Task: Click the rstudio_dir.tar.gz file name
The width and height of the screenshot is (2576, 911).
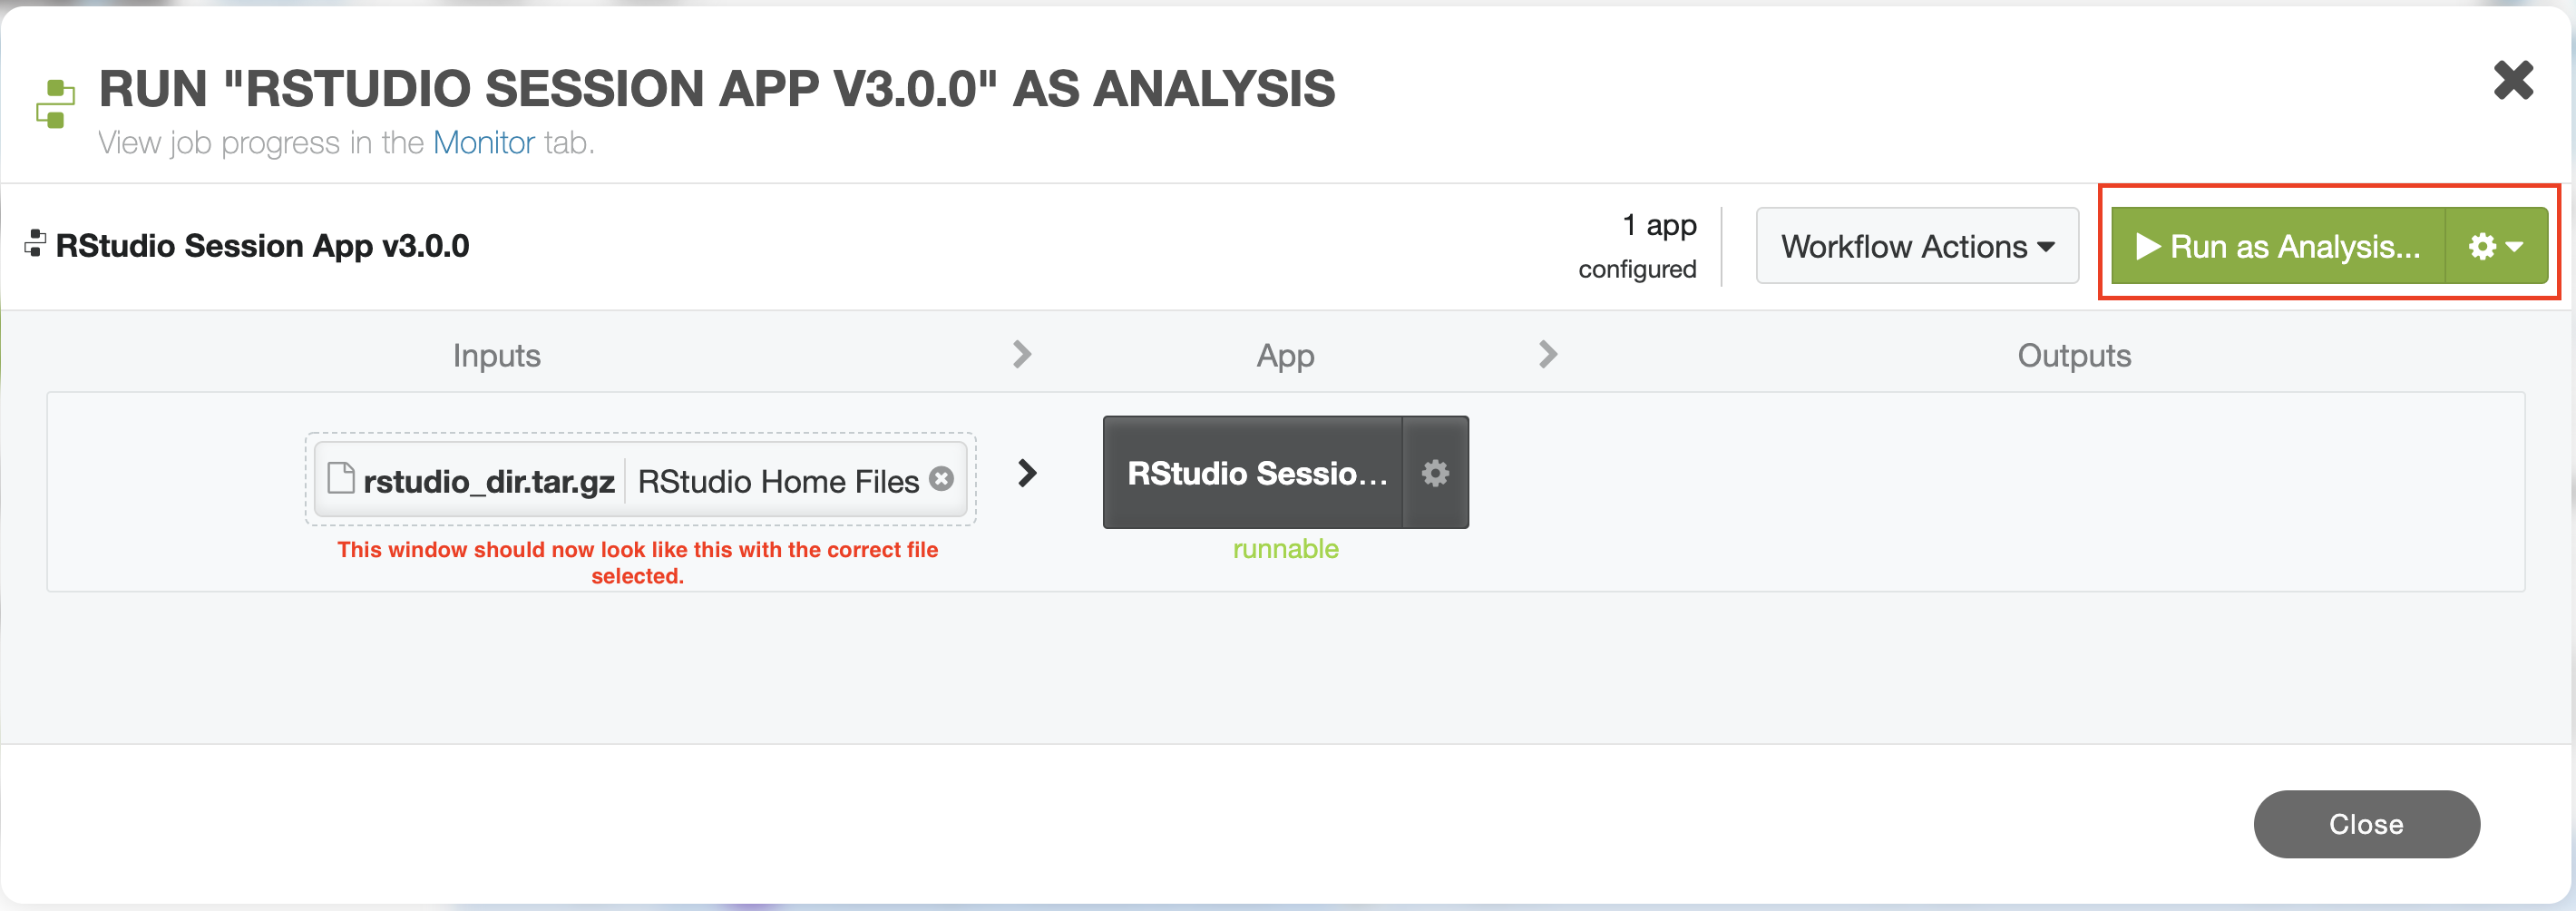Action: [488, 482]
